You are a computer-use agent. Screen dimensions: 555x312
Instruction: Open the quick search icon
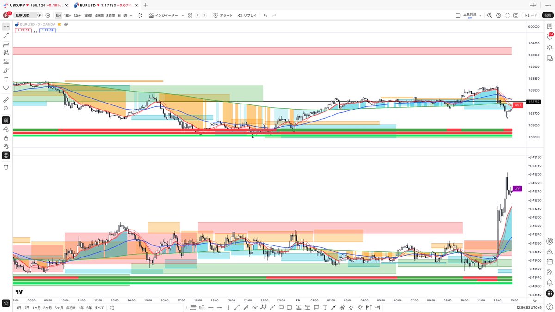(490, 15)
